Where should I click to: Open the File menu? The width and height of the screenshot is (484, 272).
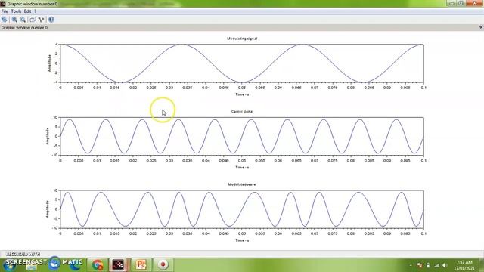(5, 11)
